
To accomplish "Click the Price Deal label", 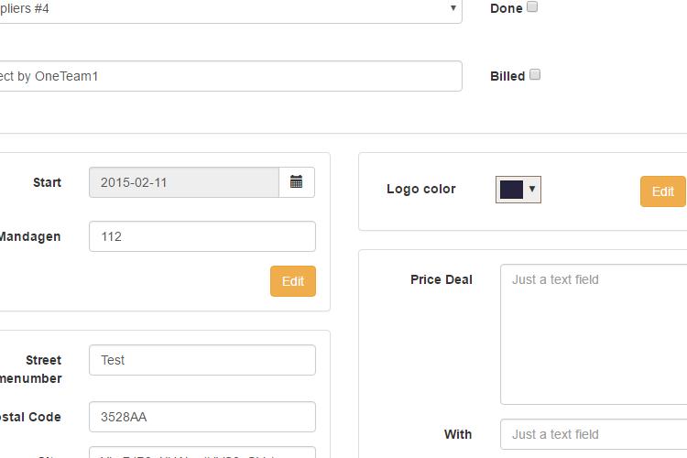I will [442, 279].
